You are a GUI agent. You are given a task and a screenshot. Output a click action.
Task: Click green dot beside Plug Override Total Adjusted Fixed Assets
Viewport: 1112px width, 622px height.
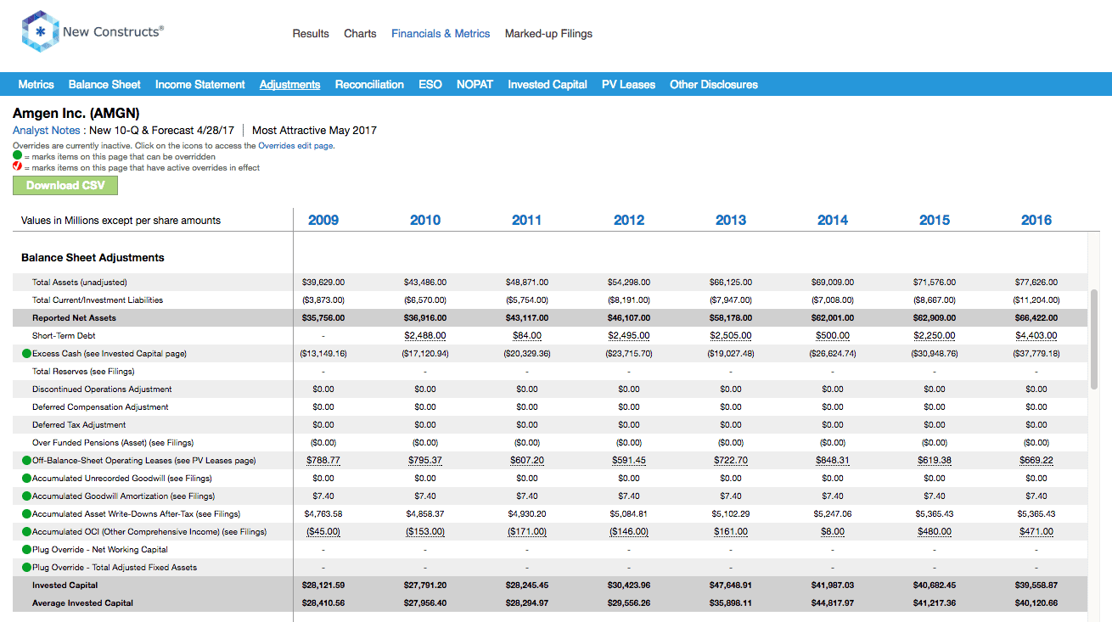[26, 567]
